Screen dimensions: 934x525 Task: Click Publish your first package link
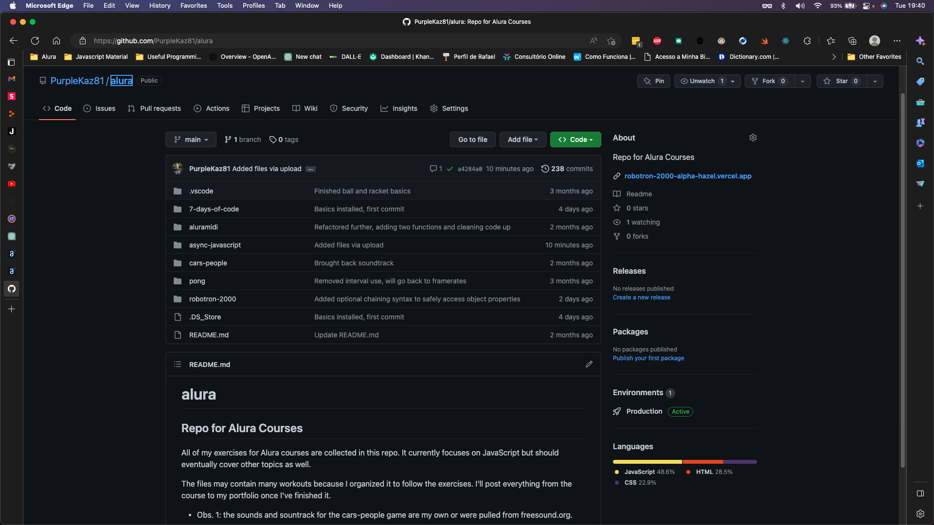click(x=648, y=358)
